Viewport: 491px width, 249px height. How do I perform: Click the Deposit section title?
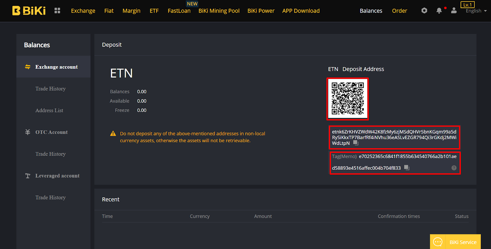coord(112,45)
